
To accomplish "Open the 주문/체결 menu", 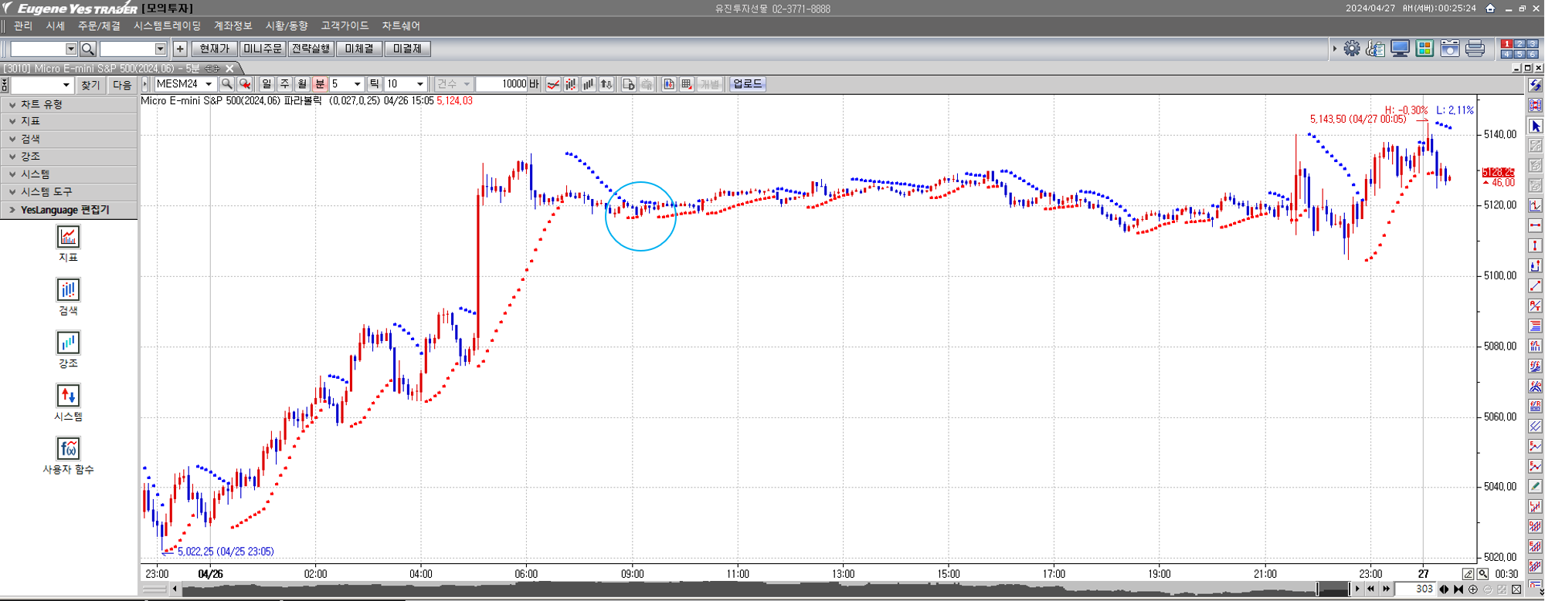I will tap(99, 26).
